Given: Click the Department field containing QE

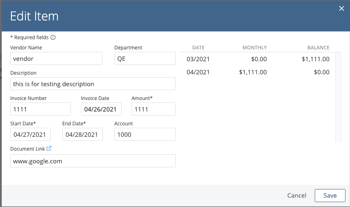Looking at the screenshot, I should 145,58.
